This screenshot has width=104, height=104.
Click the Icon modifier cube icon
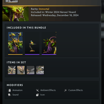(x=37, y=95)
